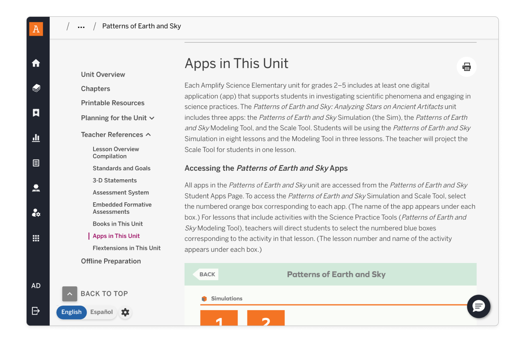This screenshot has height=343, width=525.
Task: Open the chat support bubble
Action: coord(478,306)
